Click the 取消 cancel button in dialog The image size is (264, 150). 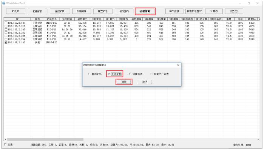click(145, 82)
